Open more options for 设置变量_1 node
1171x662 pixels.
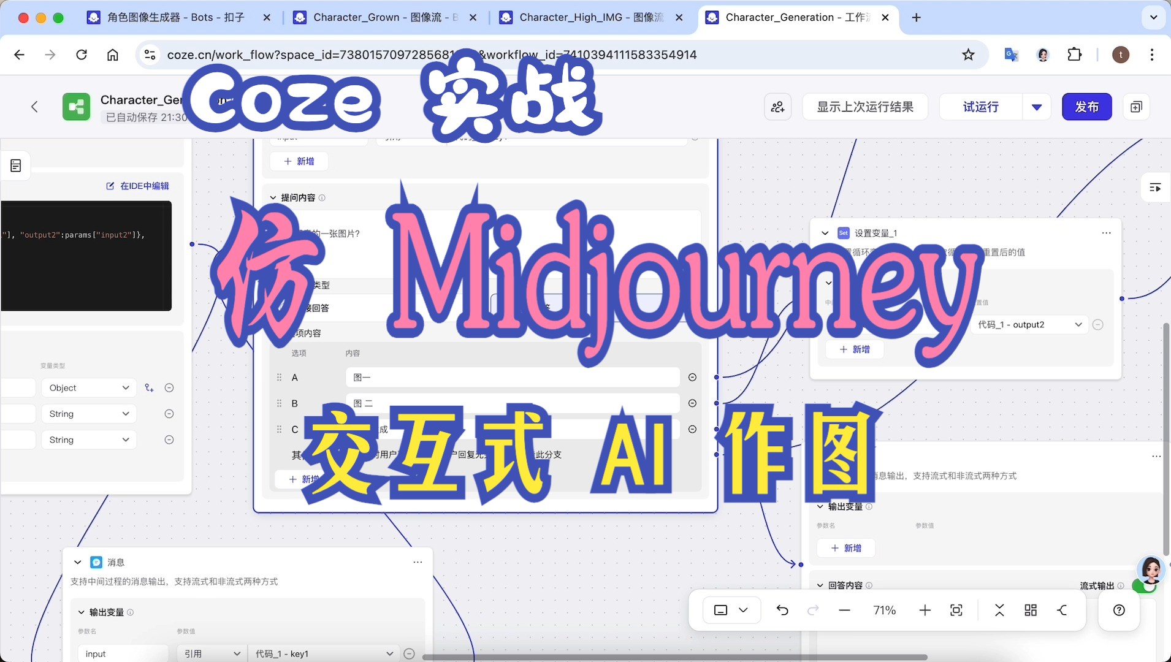click(1106, 233)
